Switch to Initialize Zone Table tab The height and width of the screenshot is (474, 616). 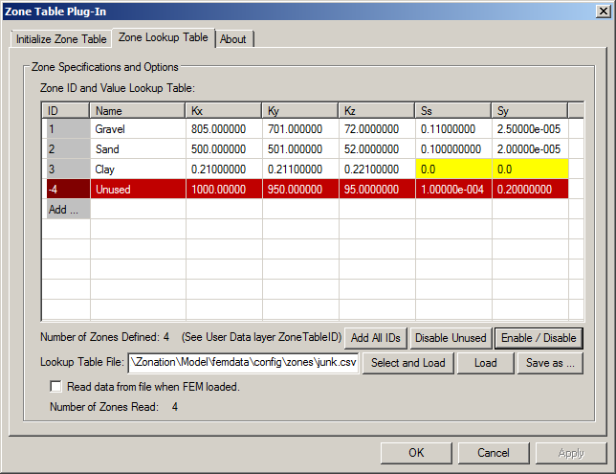pyautogui.click(x=61, y=39)
